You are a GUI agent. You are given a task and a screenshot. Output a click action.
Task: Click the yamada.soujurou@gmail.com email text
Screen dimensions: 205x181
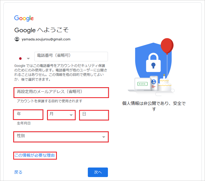pos(46,39)
